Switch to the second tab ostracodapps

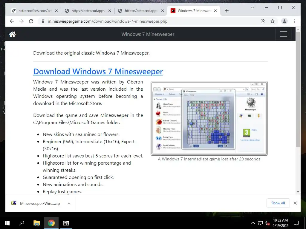point(88,11)
